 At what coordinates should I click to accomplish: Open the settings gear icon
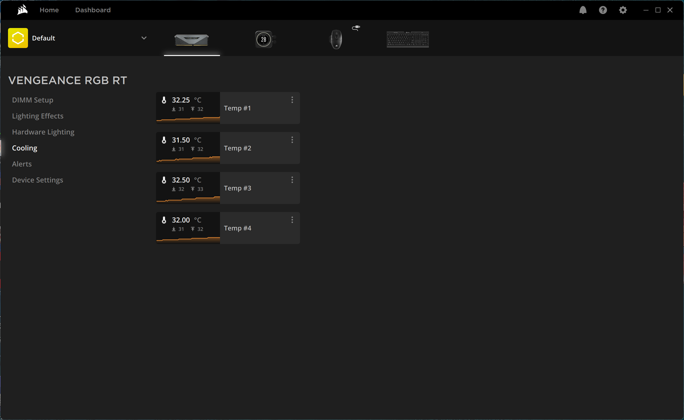tap(623, 10)
